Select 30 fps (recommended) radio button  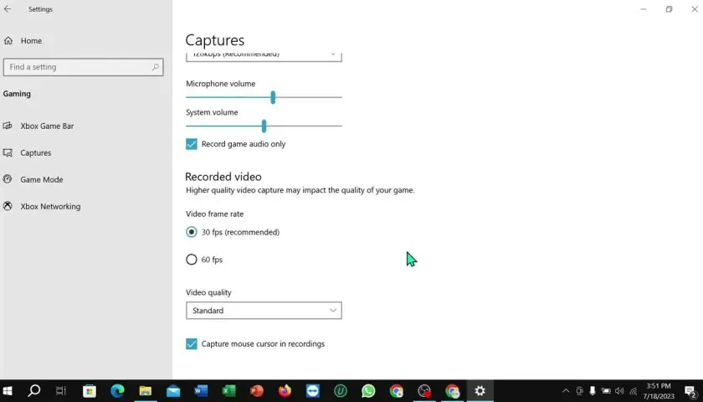tap(192, 232)
